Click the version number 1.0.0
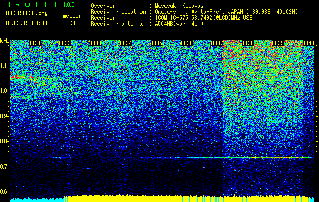319x202 pixels. [x=68, y=5]
